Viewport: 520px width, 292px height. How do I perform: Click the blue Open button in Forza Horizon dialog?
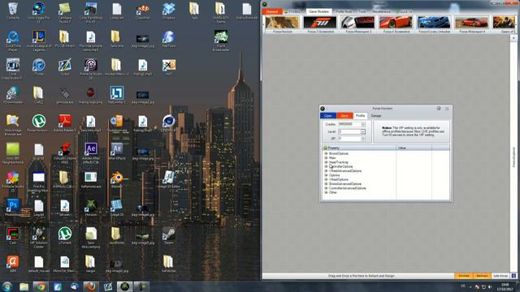(x=328, y=115)
